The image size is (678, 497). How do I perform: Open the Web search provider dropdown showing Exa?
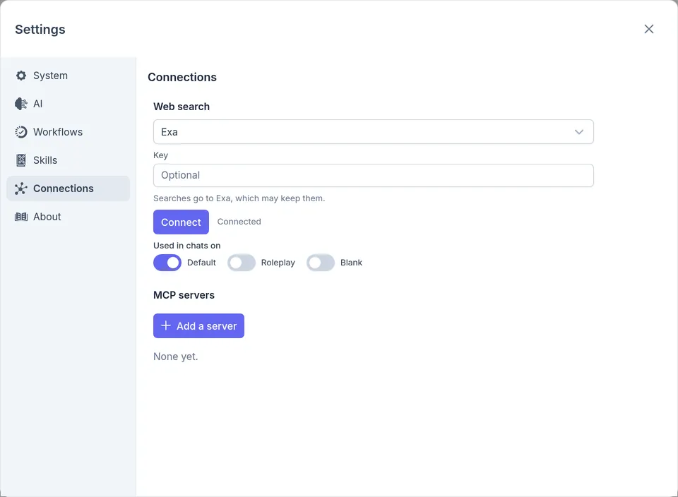click(373, 132)
